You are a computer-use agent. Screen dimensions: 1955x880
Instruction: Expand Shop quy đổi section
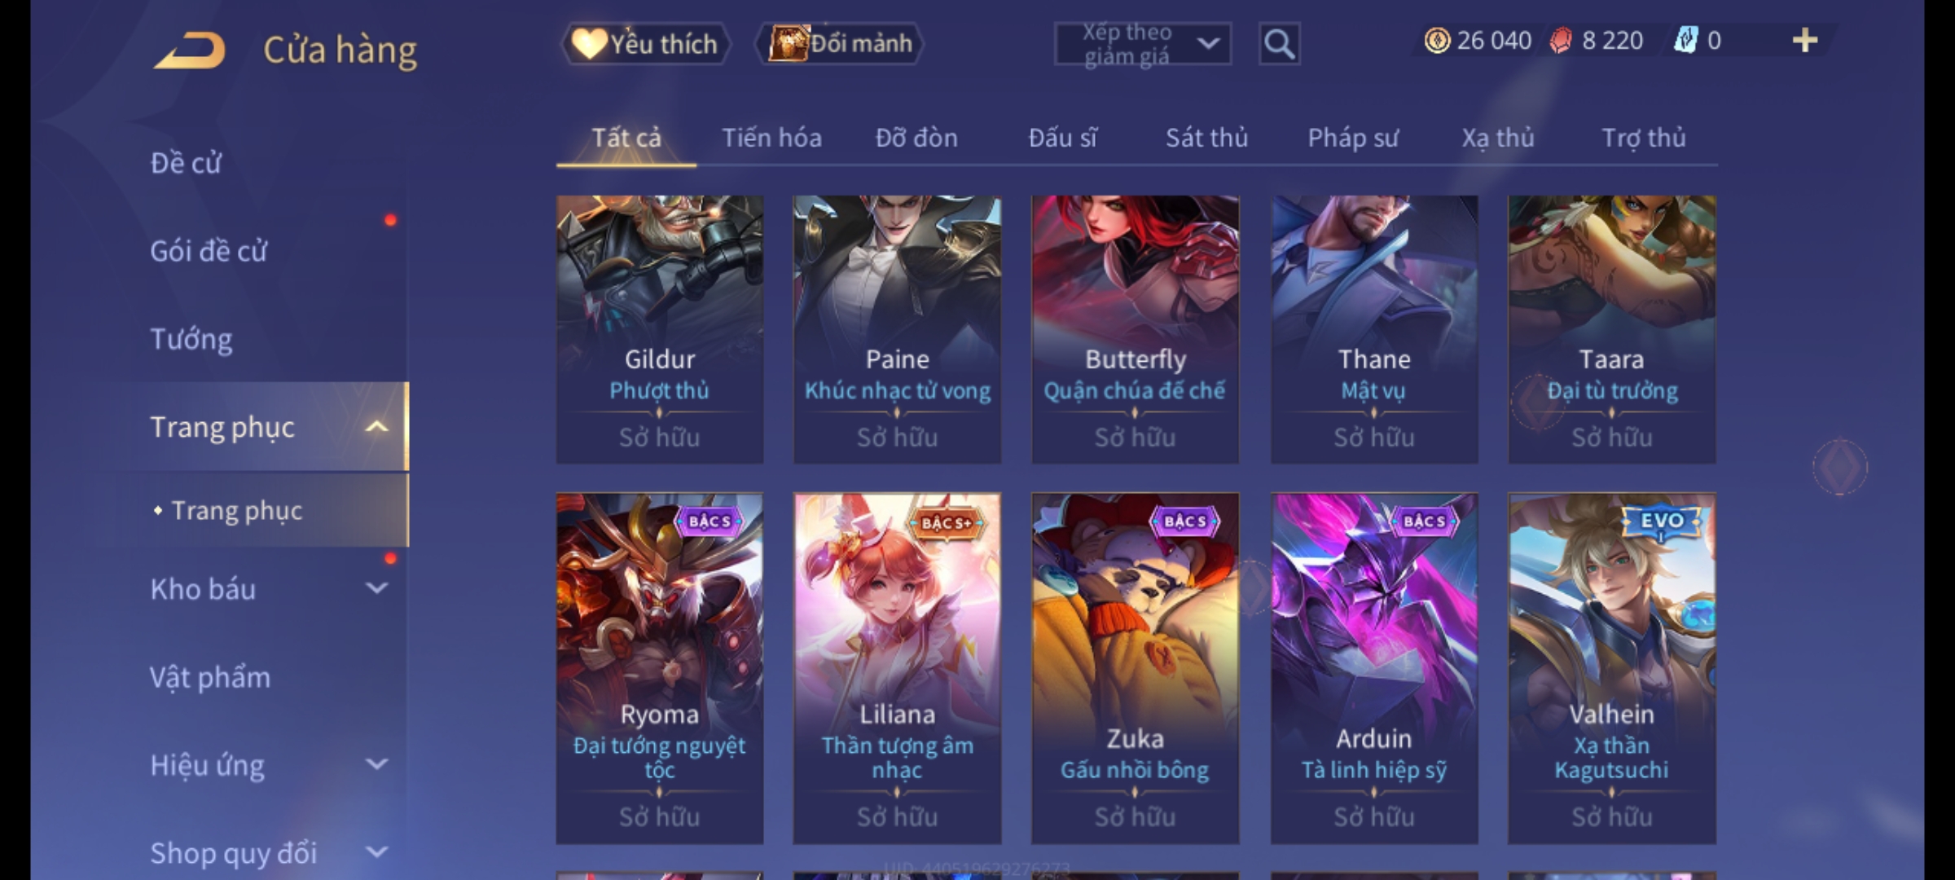pos(376,852)
